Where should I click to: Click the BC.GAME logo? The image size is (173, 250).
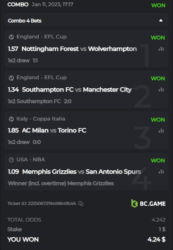click(148, 204)
